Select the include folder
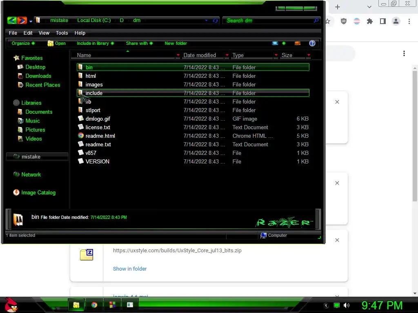 (x=193, y=93)
